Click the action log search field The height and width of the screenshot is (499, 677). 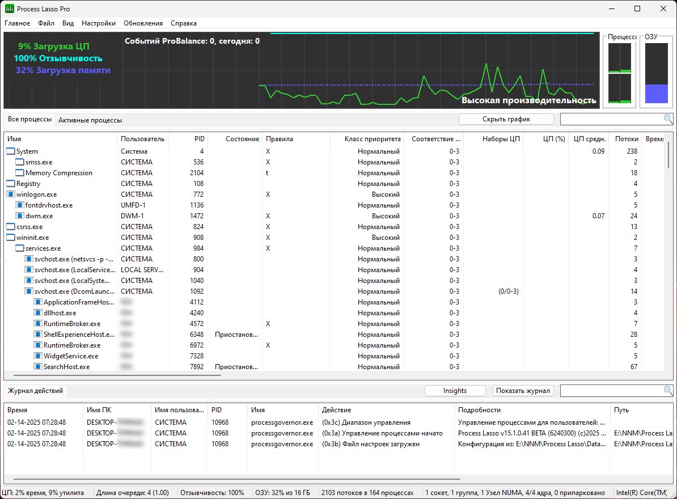[x=611, y=391]
